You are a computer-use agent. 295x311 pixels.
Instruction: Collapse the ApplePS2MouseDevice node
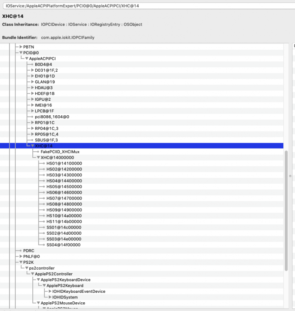(x=38, y=303)
